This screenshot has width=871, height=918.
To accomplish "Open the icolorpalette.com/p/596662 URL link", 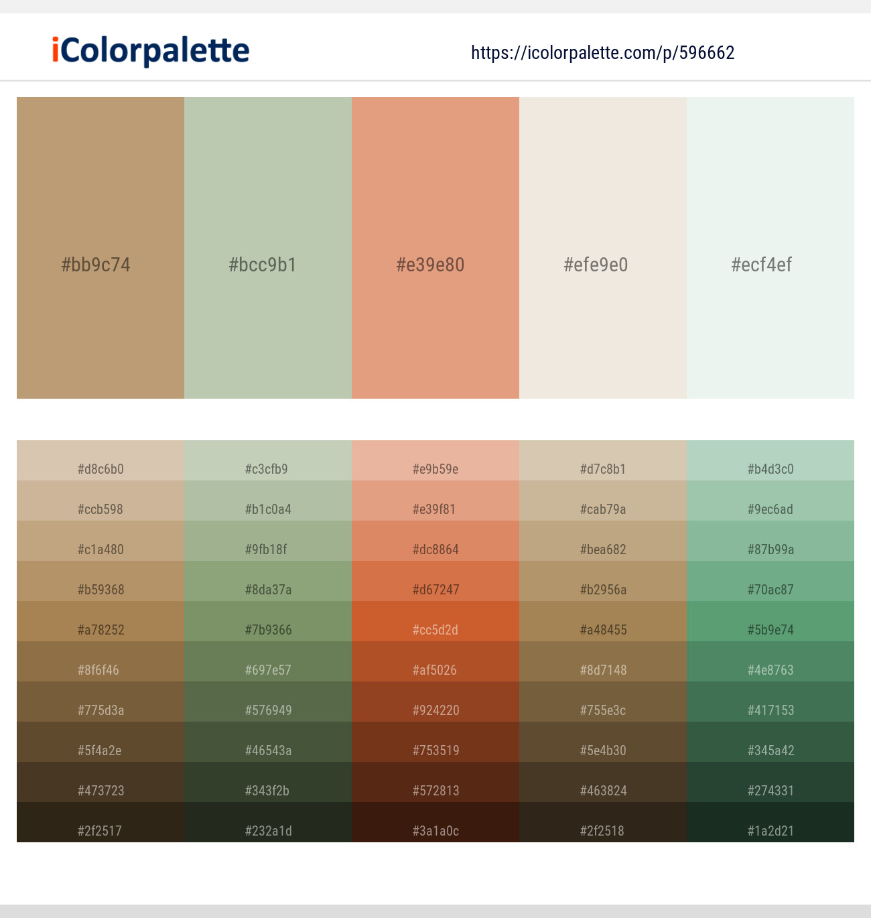I will click(x=603, y=53).
